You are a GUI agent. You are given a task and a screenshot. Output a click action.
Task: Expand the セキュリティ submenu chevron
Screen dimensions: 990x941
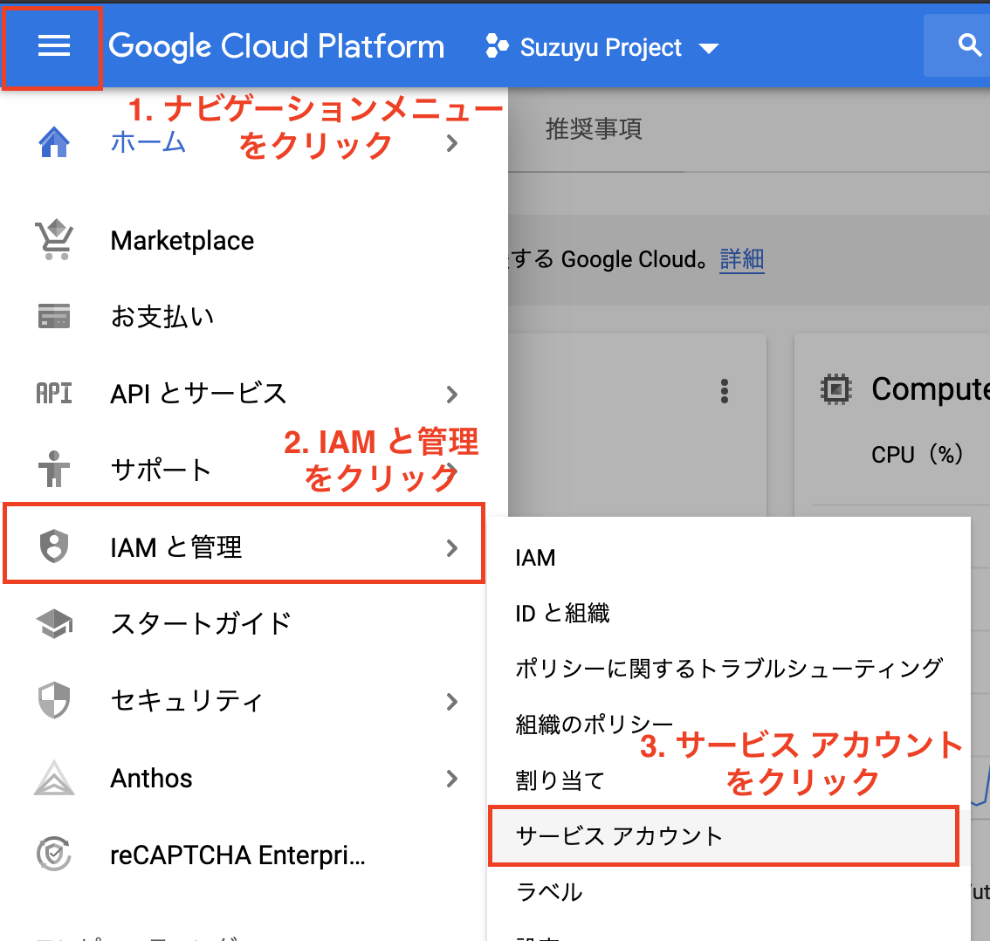click(451, 702)
